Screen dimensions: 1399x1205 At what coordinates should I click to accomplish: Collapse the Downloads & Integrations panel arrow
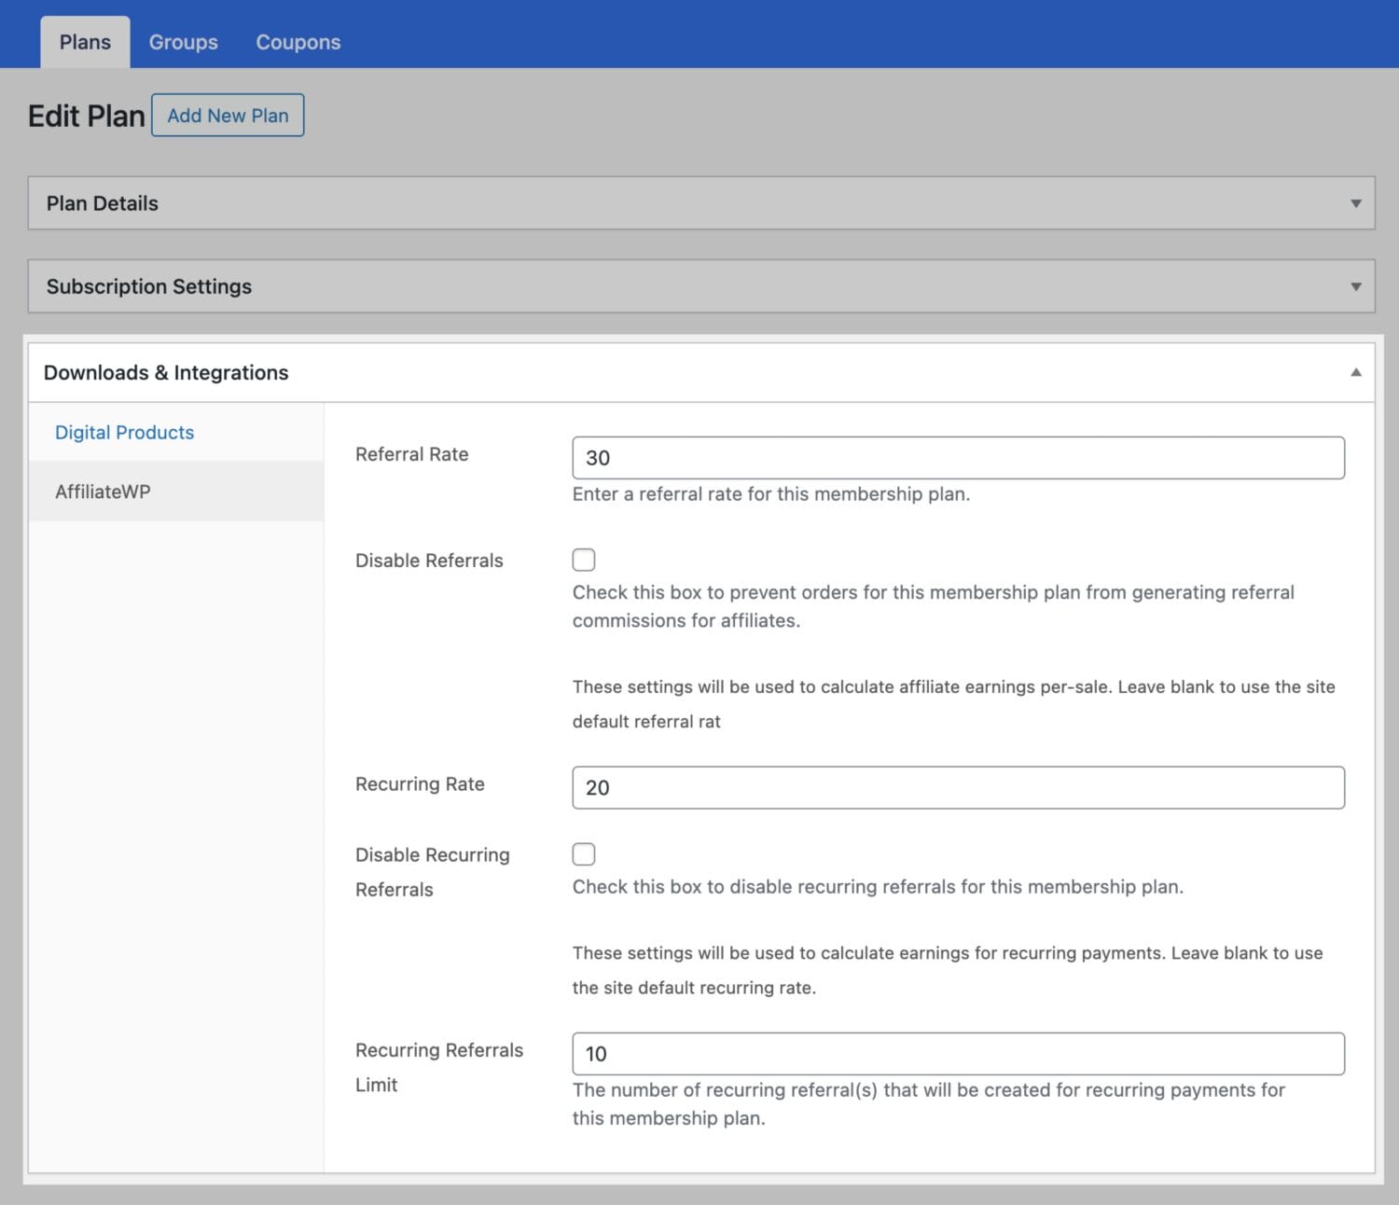pos(1356,372)
